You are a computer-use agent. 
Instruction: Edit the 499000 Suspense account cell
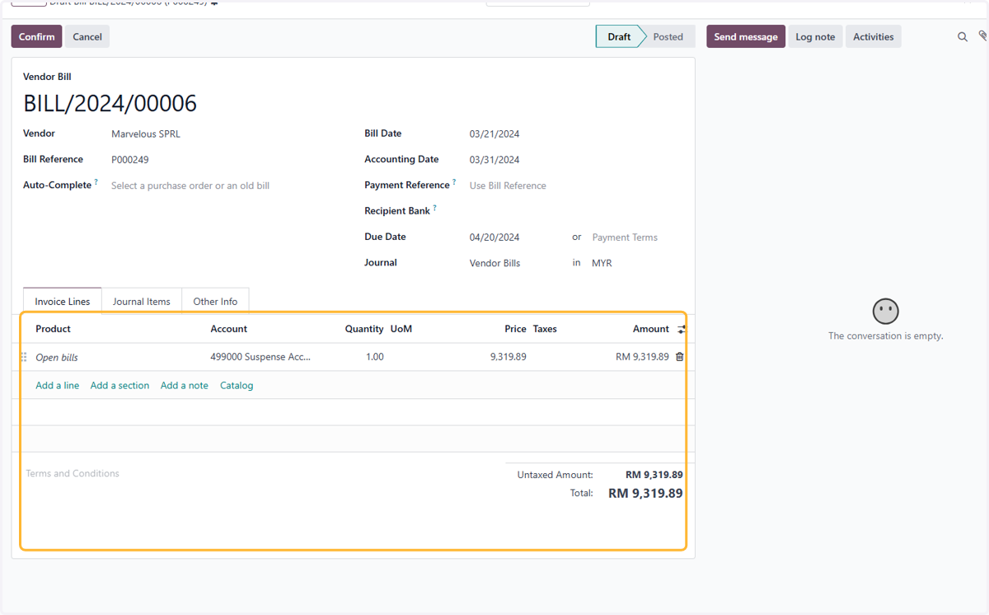click(x=260, y=357)
